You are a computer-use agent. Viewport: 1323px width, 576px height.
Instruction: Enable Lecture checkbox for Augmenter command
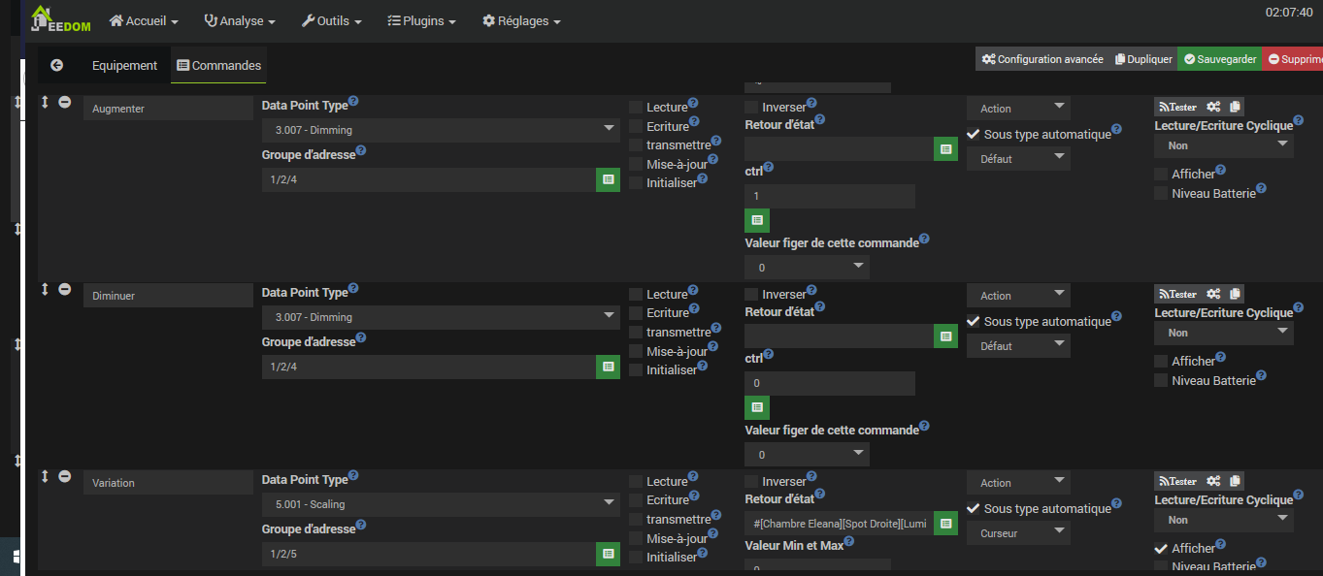click(636, 108)
